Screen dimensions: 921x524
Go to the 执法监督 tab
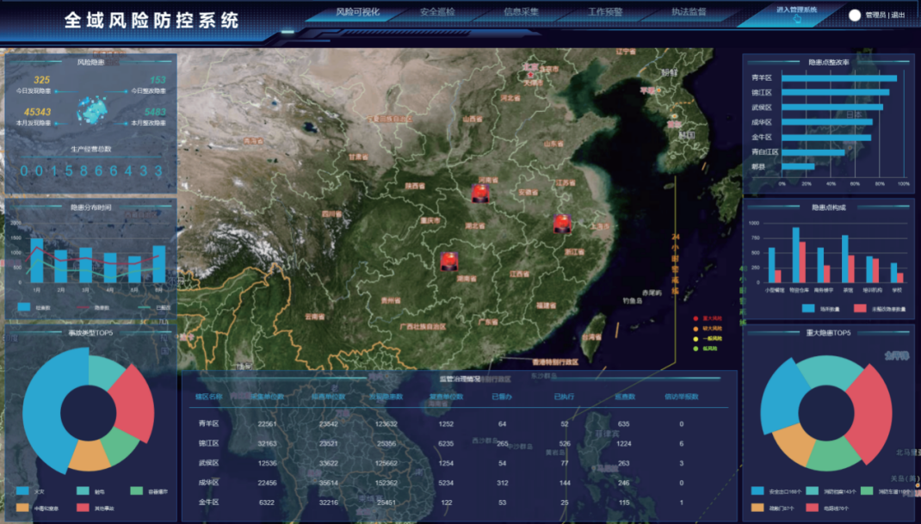coord(689,13)
